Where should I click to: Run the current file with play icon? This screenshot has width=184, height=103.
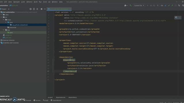coord(147,5)
